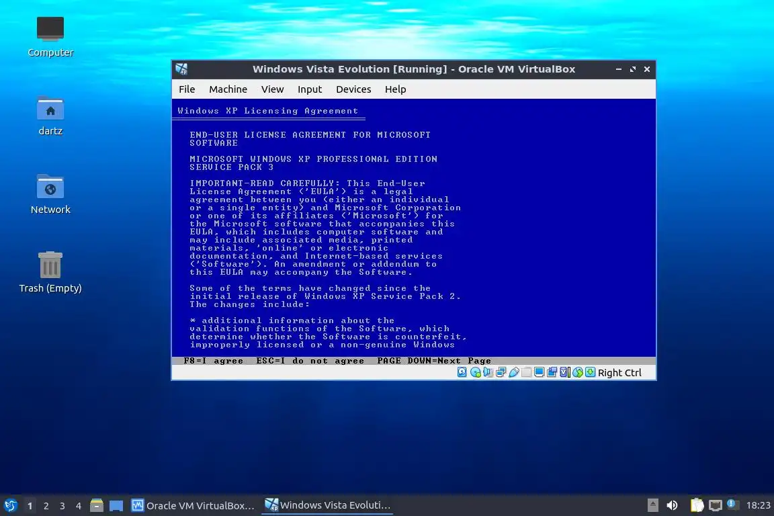
Task: Select the Network desktop icon
Action: 50,195
